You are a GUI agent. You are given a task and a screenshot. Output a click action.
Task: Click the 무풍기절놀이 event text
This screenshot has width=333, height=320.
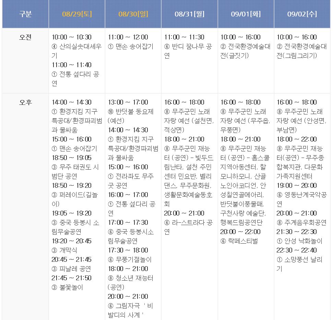click(133, 260)
